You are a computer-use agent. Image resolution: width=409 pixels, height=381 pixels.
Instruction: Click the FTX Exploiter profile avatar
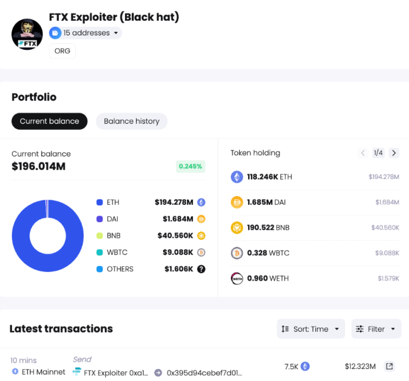pyautogui.click(x=27, y=34)
